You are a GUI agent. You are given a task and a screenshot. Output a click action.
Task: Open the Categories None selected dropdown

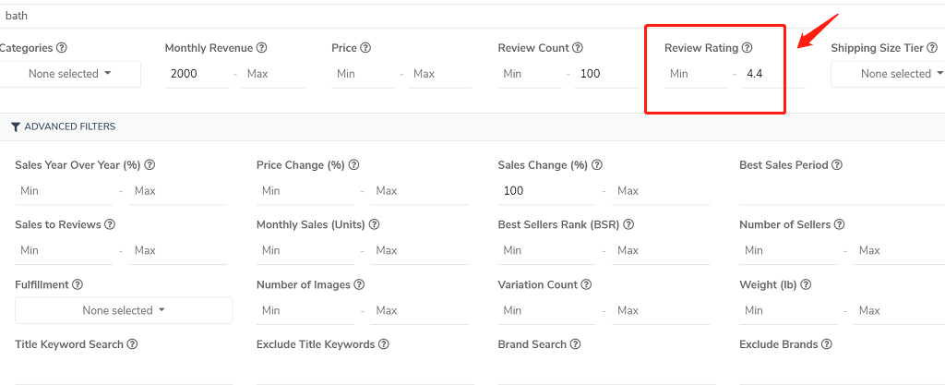pyautogui.click(x=69, y=74)
